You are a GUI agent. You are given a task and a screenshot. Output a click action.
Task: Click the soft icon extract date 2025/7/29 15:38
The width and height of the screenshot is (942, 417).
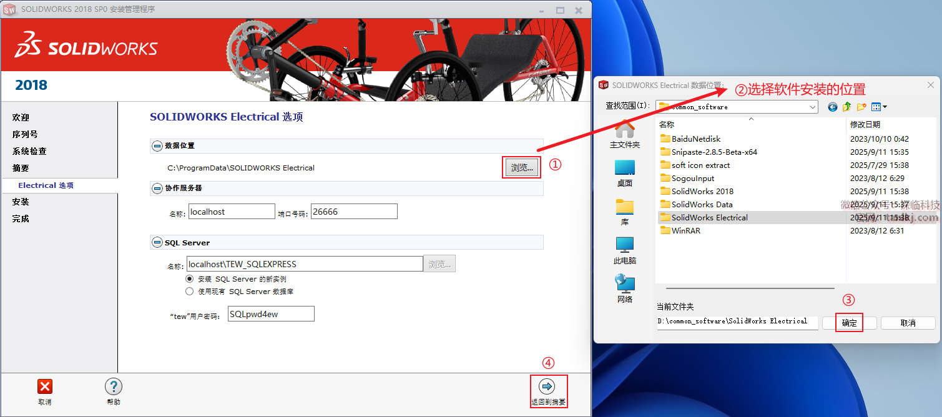click(x=880, y=165)
